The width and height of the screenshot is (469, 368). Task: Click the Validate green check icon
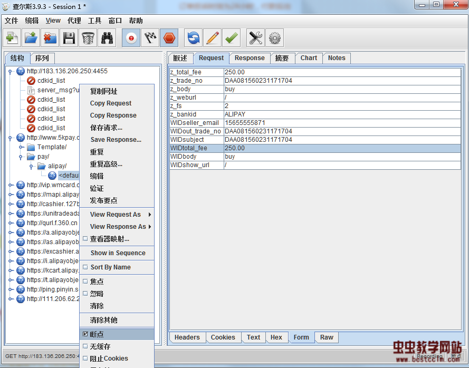231,38
